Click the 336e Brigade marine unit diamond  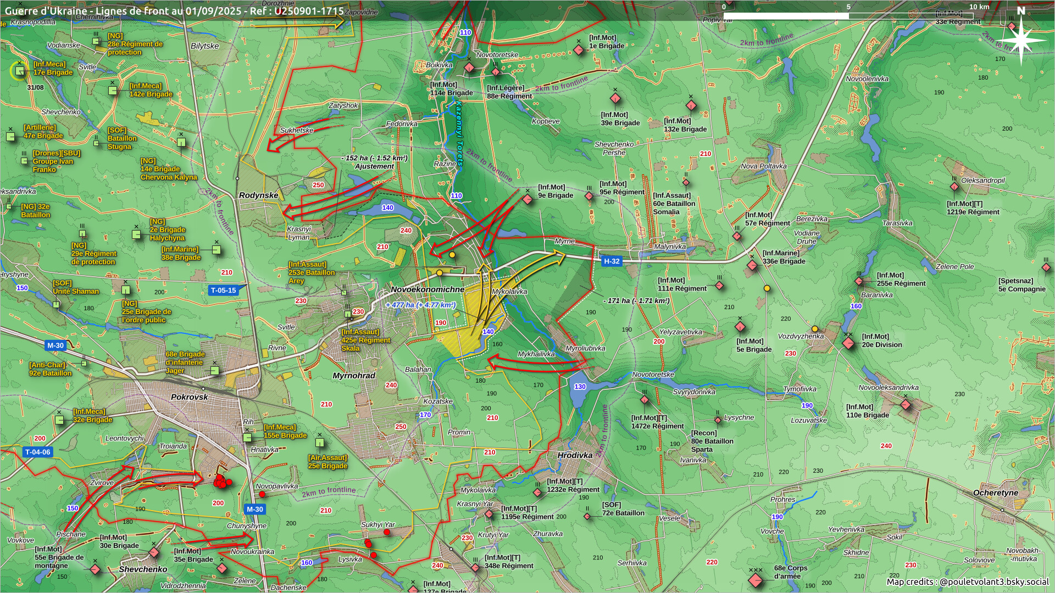752,266
